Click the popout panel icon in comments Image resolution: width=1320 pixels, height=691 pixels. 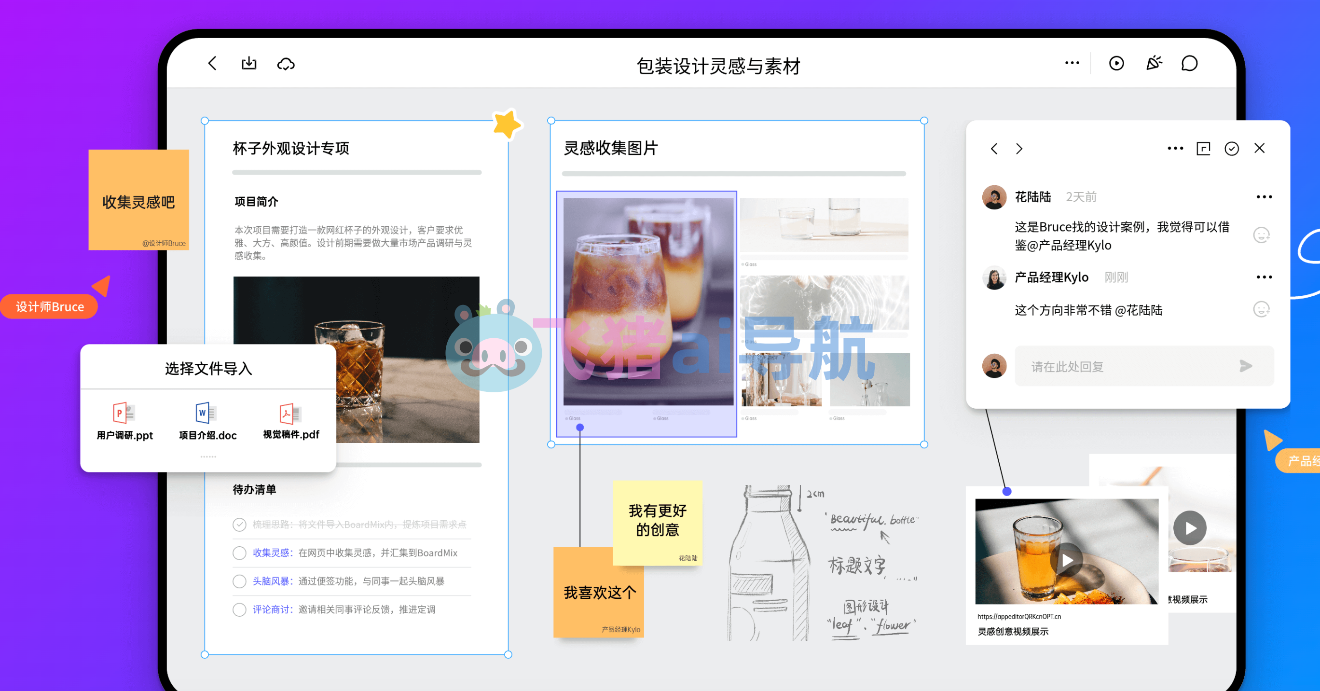click(x=1203, y=149)
